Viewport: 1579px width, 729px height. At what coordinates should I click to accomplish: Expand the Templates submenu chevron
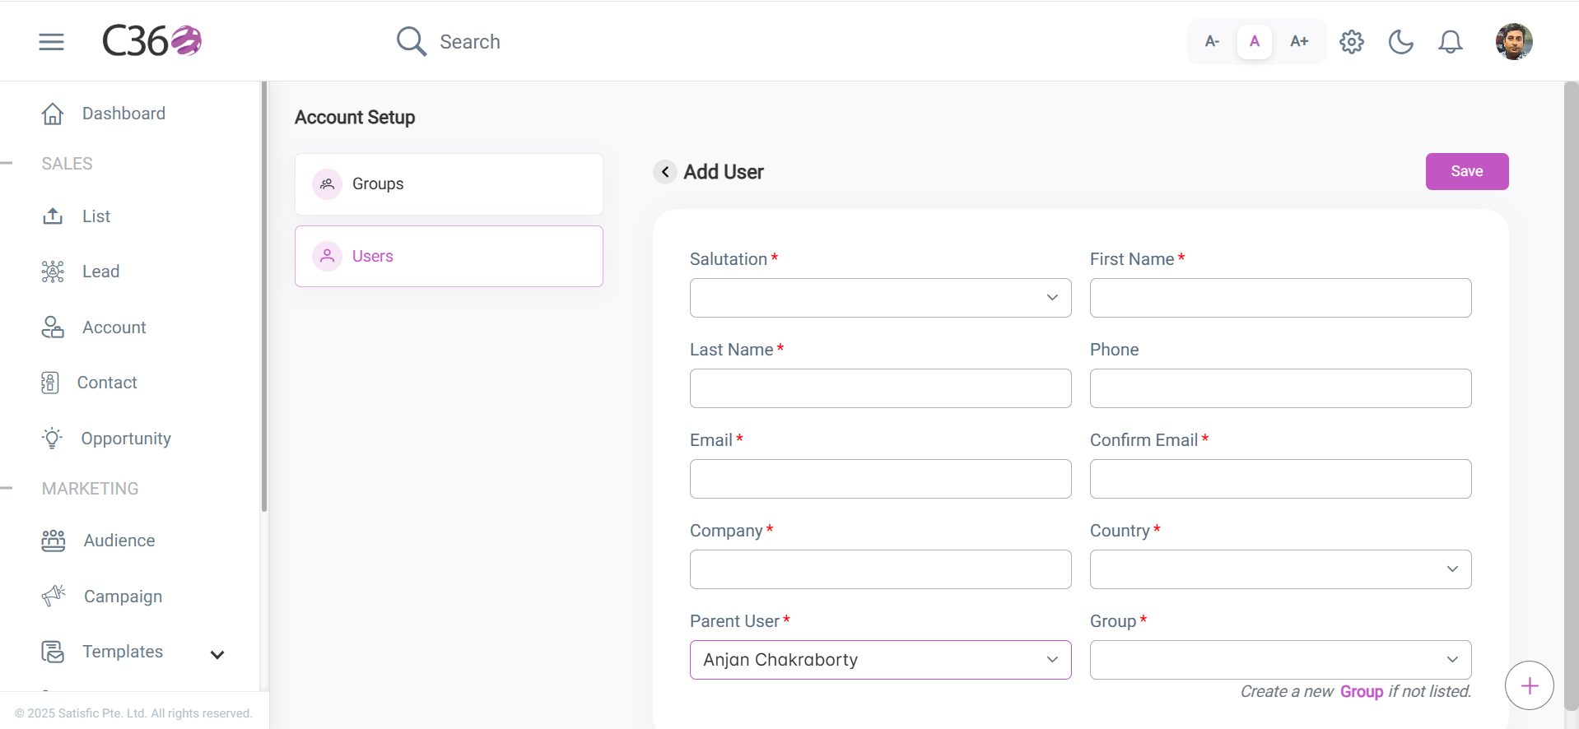click(217, 655)
